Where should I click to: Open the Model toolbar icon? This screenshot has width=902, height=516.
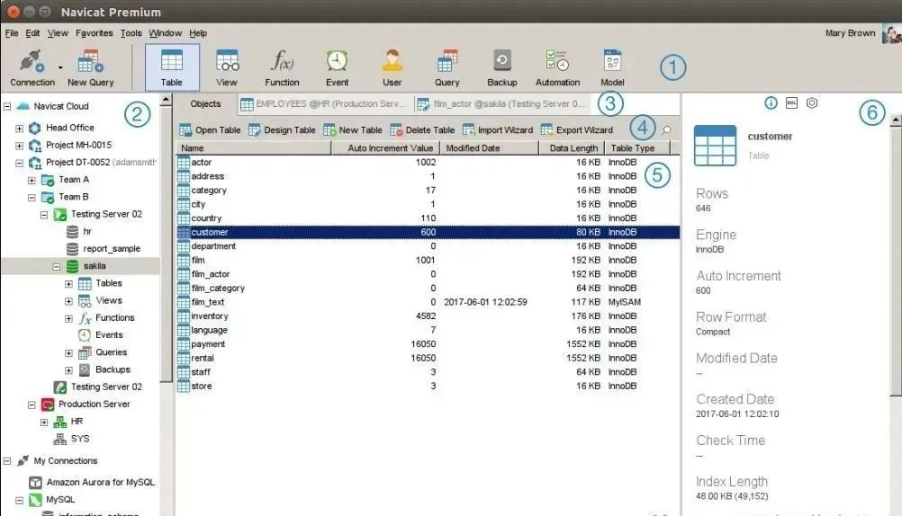pos(612,67)
